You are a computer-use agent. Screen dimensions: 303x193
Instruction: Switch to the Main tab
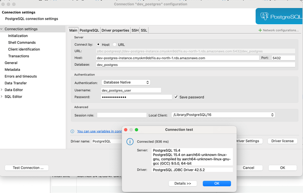click(x=73, y=30)
